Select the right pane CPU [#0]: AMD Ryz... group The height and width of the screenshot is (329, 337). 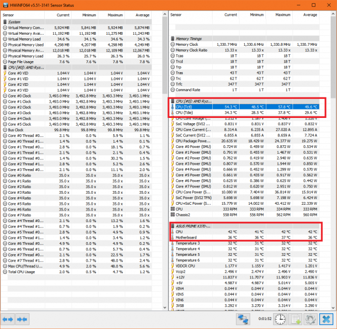[244, 101]
